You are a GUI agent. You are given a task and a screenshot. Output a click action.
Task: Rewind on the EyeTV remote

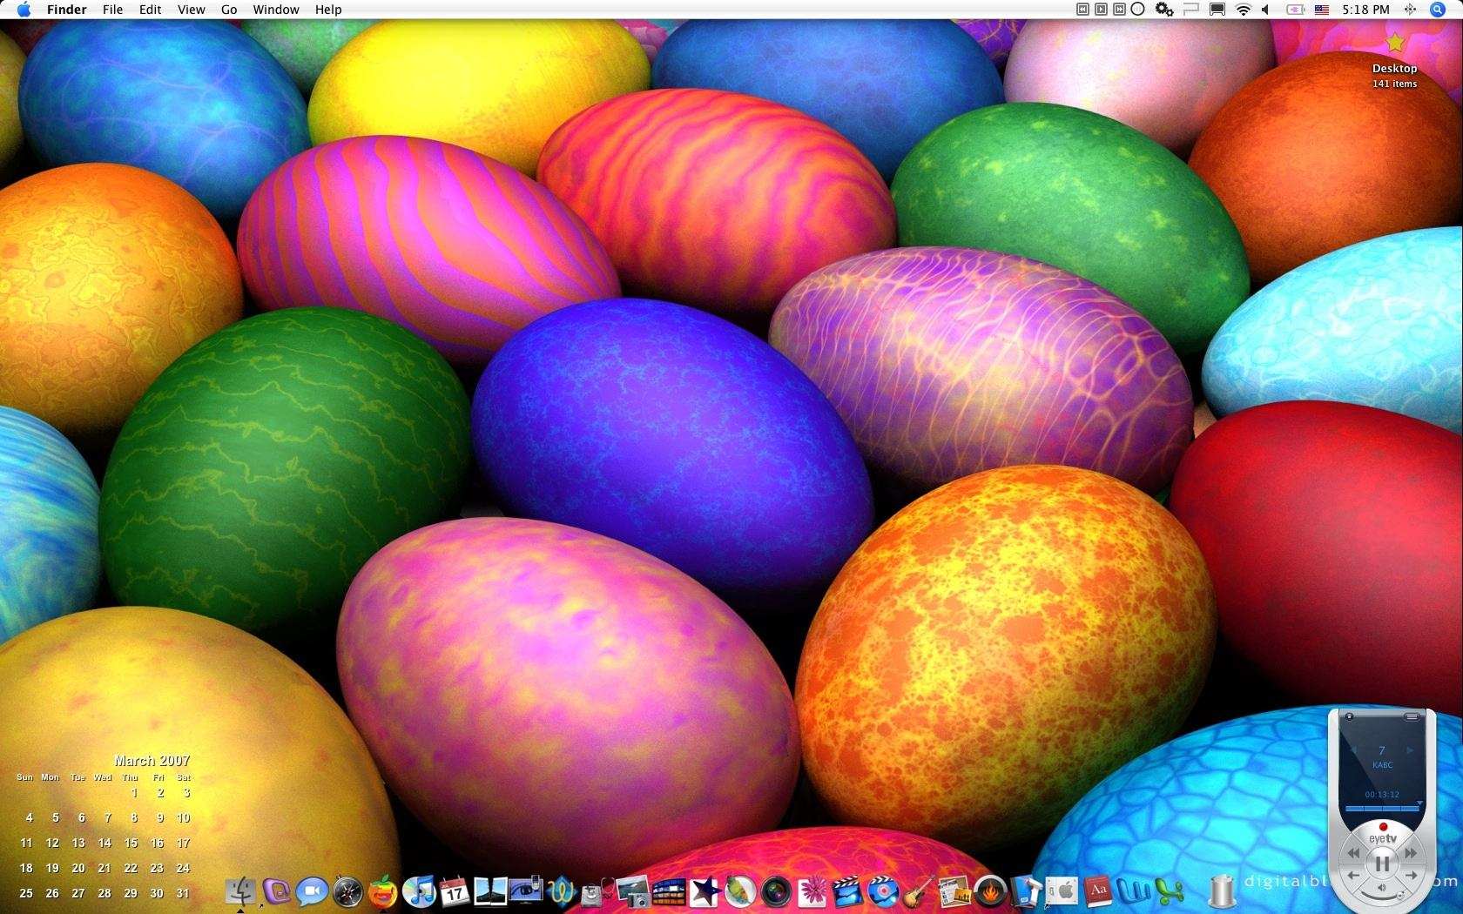[1354, 854]
